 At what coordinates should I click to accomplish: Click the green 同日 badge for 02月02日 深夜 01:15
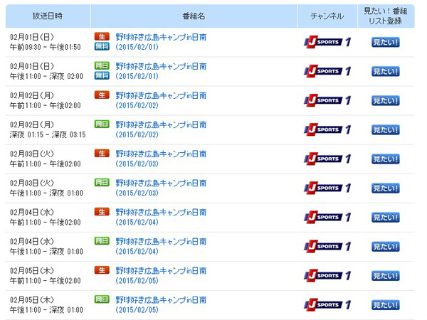pyautogui.click(x=102, y=124)
